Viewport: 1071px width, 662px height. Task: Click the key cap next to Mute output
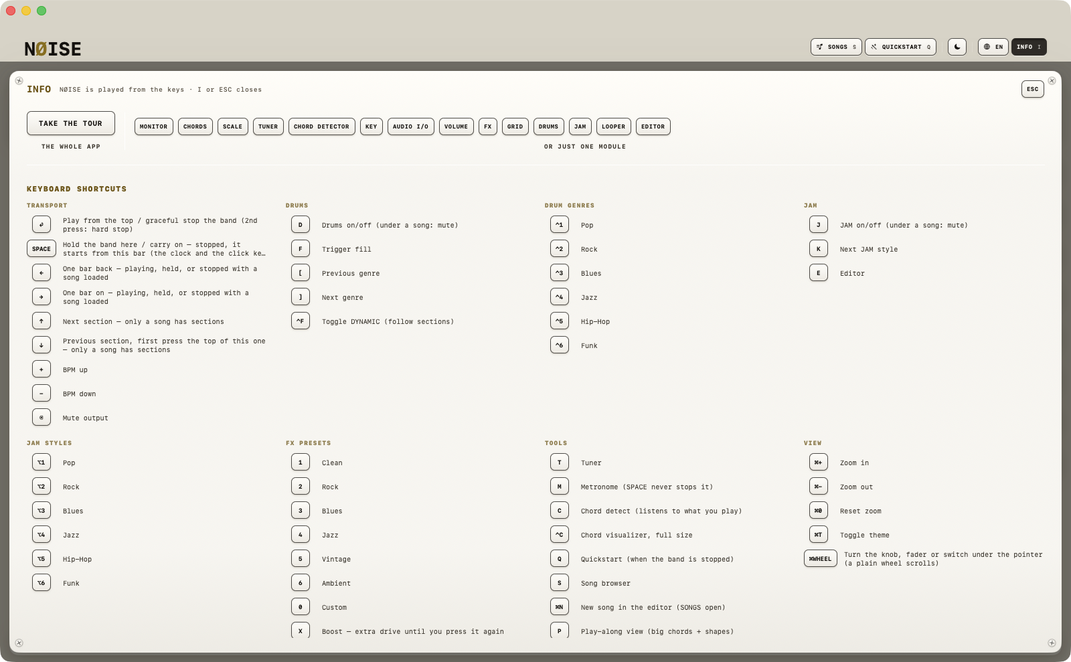click(42, 418)
